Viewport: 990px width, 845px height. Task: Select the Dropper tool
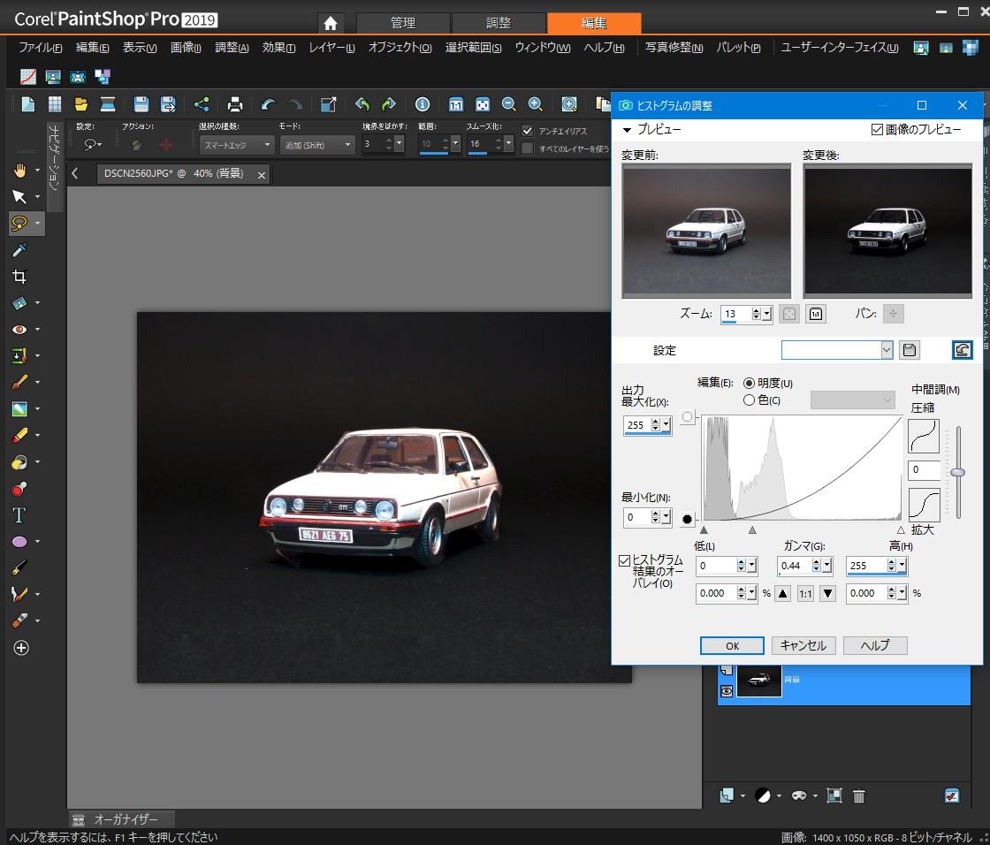point(19,250)
